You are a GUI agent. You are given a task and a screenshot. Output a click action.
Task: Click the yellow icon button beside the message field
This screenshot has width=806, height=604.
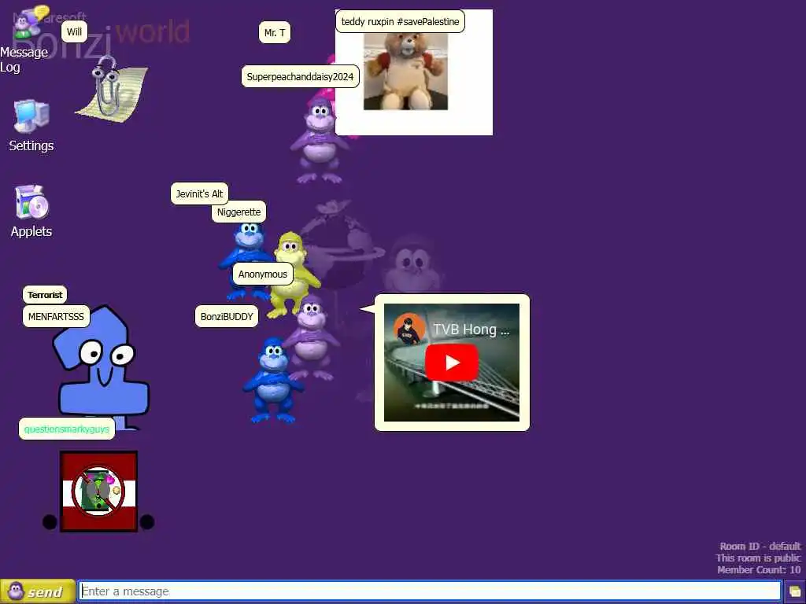tap(795, 591)
